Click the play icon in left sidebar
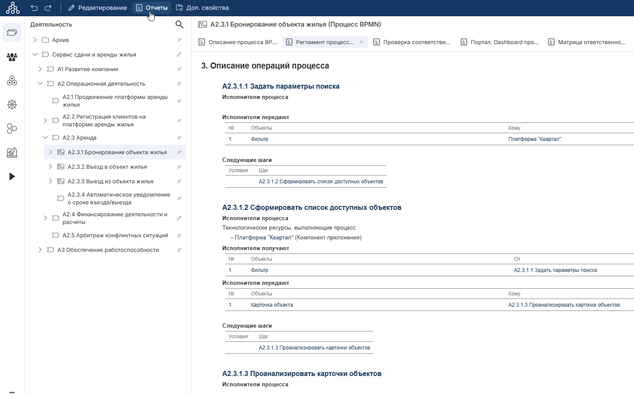 (12, 176)
